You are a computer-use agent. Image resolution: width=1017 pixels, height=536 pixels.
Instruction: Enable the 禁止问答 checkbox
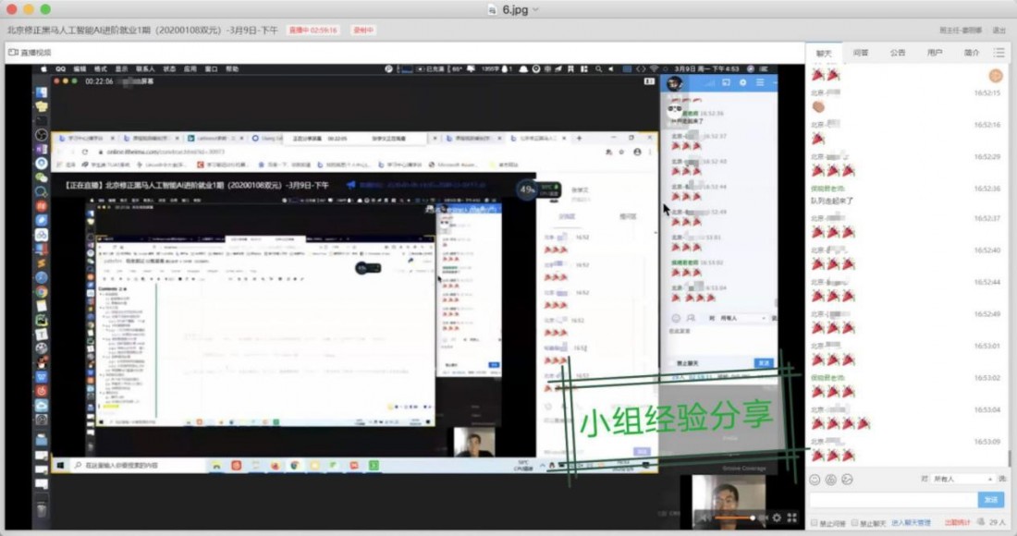point(815,523)
